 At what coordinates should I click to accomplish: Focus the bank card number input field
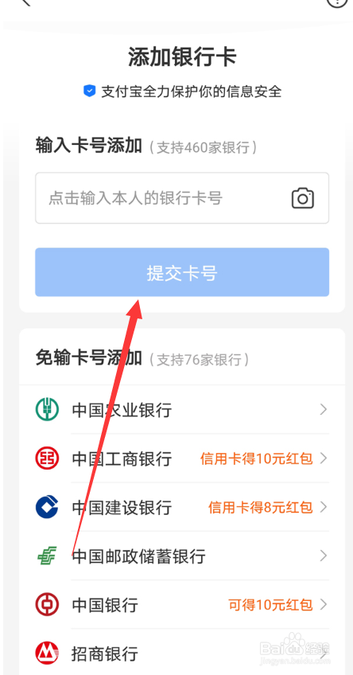182,198
